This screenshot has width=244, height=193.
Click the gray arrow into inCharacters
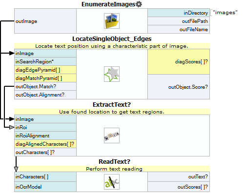(16, 169)
